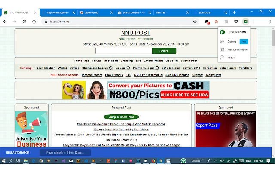Click the site search text field
The width and height of the screenshot is (275, 172).
(124, 51)
